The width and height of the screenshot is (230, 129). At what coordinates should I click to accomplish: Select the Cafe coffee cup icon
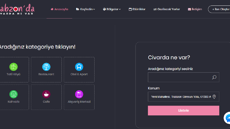click(x=46, y=94)
